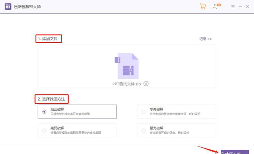Open the 记录 >> history link
Screen dimensions: 254x154
point(206,39)
